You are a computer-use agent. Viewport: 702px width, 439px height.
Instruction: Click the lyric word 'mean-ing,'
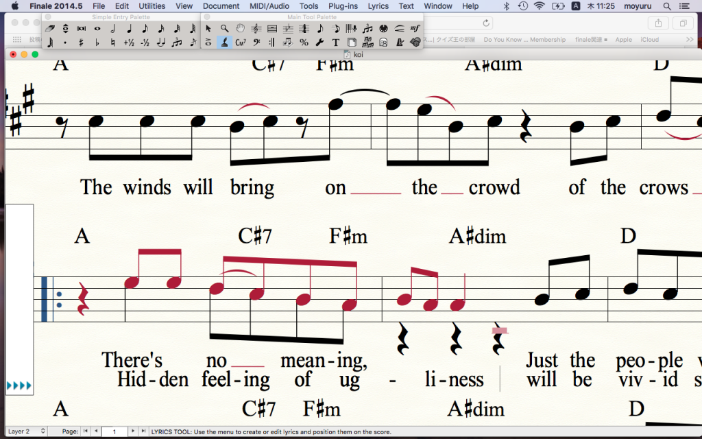coord(324,361)
